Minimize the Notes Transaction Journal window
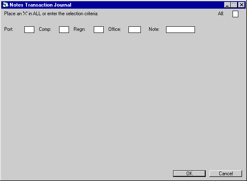The width and height of the screenshot is (247, 181). tap(227, 5)
